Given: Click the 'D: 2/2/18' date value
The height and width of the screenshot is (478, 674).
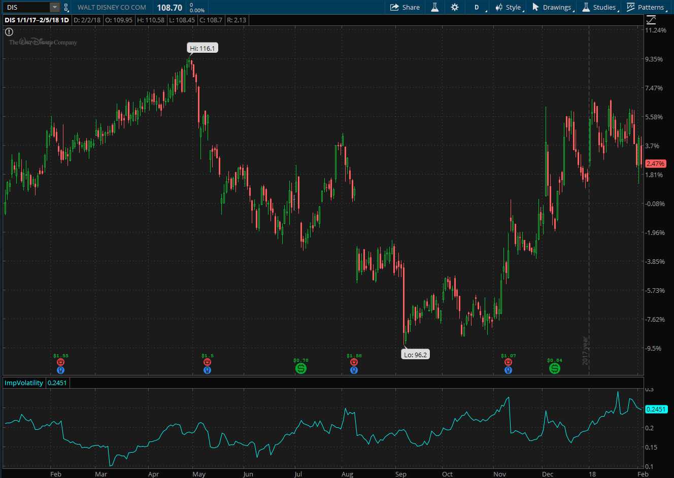Looking at the screenshot, I should pos(87,20).
